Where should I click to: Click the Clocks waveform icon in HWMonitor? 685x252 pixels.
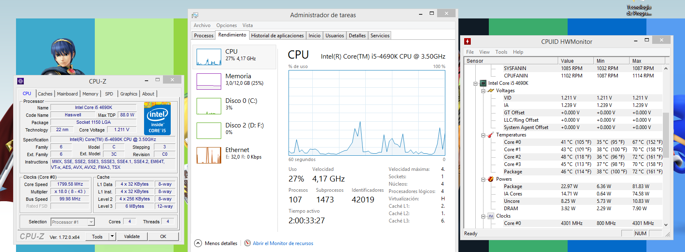coord(490,216)
